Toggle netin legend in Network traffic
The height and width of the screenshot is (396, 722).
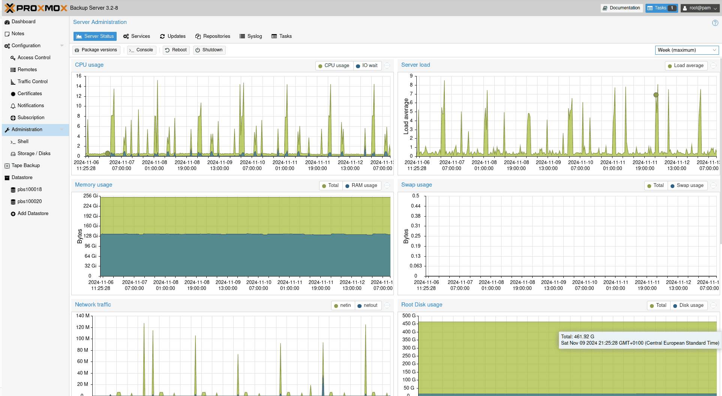click(x=342, y=305)
